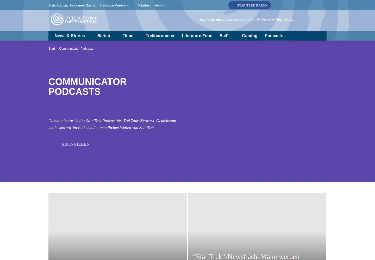Go to TrekZone Weekend
Screen dimensions: 375x260
pyautogui.click(x=114, y=5)
